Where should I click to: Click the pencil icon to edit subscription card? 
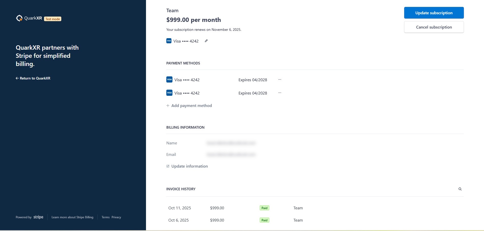[x=206, y=41]
